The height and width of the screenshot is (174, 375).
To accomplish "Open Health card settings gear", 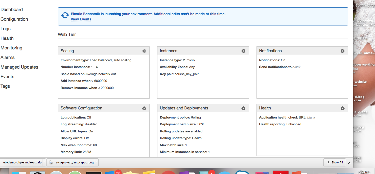I will tap(343, 108).
